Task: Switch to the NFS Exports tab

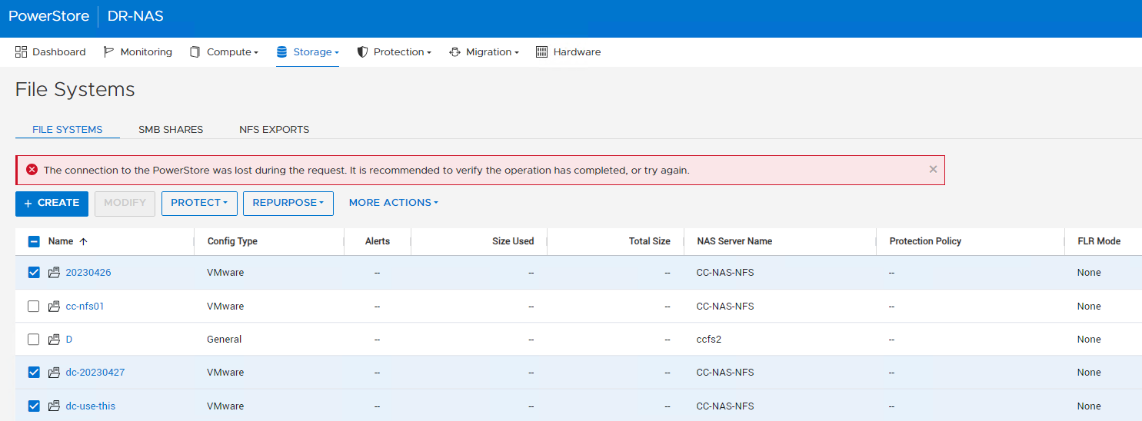Action: [274, 130]
